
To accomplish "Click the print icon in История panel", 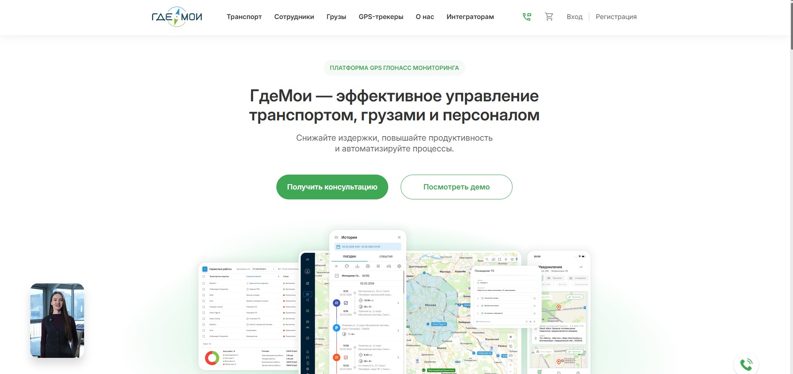I will tap(367, 266).
